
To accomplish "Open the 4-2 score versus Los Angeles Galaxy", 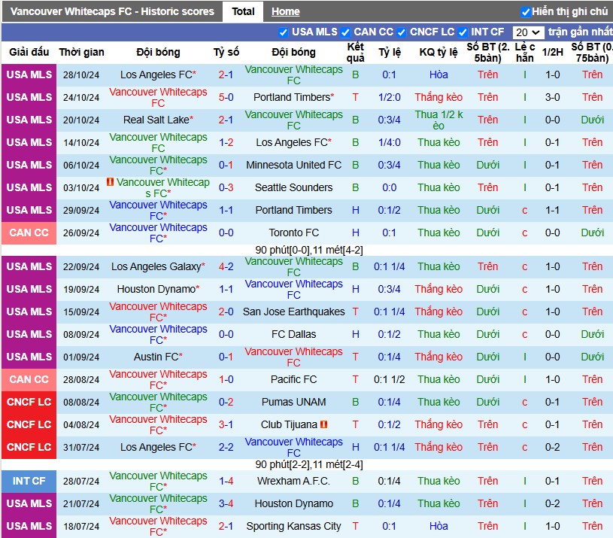I will [x=226, y=266].
